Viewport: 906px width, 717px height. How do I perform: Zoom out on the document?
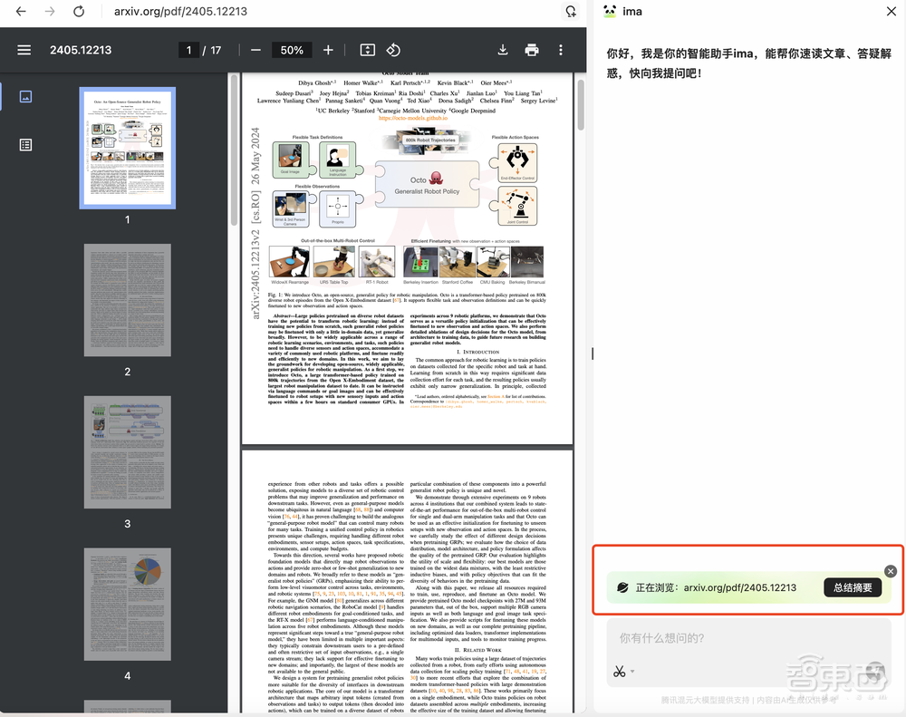255,50
